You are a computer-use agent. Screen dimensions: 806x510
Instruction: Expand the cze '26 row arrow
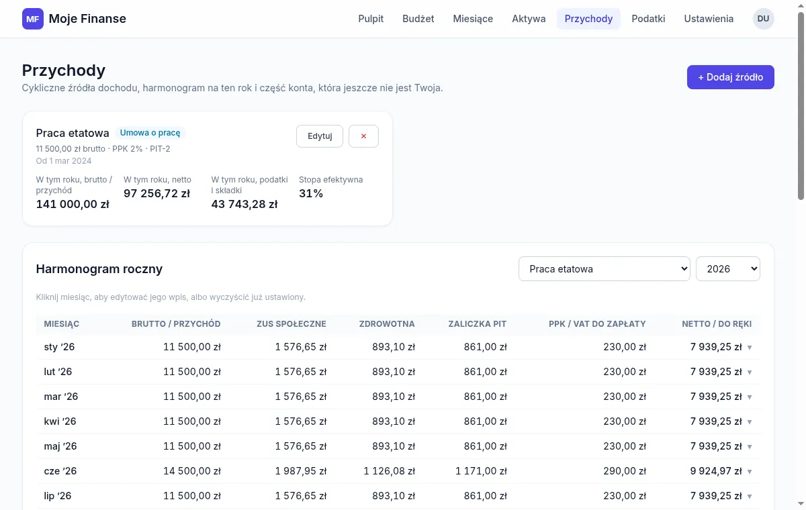750,472
